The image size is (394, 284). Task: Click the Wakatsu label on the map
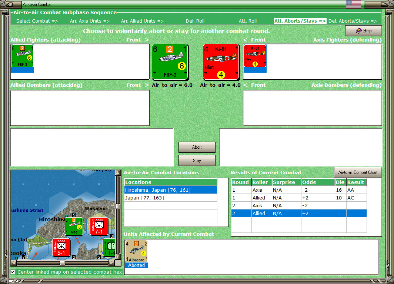(x=95, y=208)
